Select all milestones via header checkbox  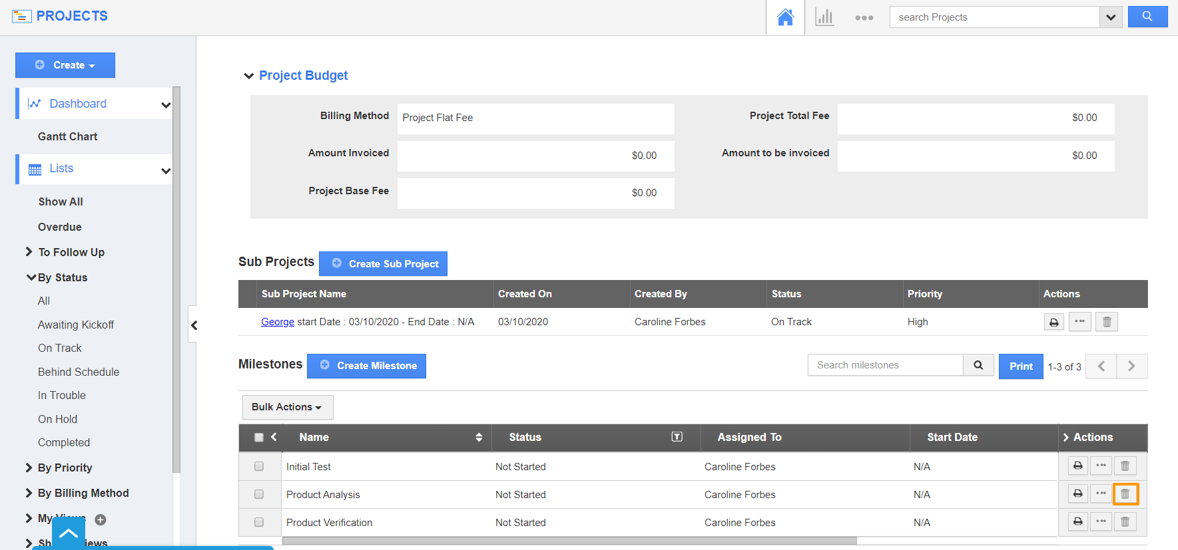[x=259, y=438]
